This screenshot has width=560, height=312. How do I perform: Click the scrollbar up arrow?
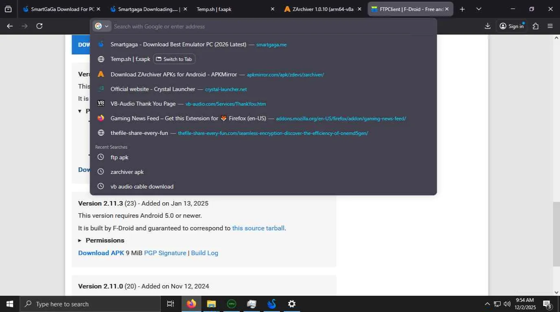tap(556, 38)
